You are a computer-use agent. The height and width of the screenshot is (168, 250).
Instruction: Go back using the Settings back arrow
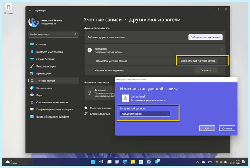(x=30, y=10)
